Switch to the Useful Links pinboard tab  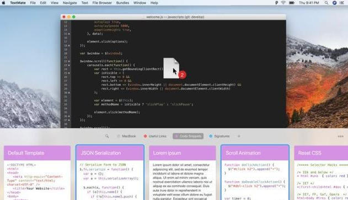coord(155,136)
